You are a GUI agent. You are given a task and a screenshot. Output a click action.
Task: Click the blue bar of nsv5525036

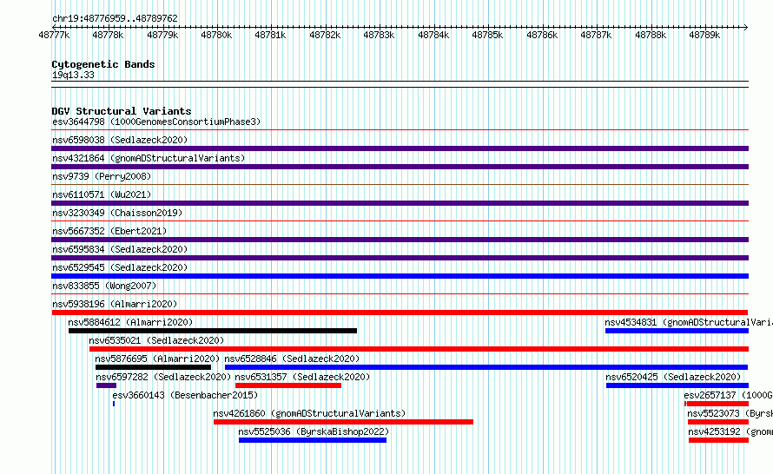pos(313,440)
